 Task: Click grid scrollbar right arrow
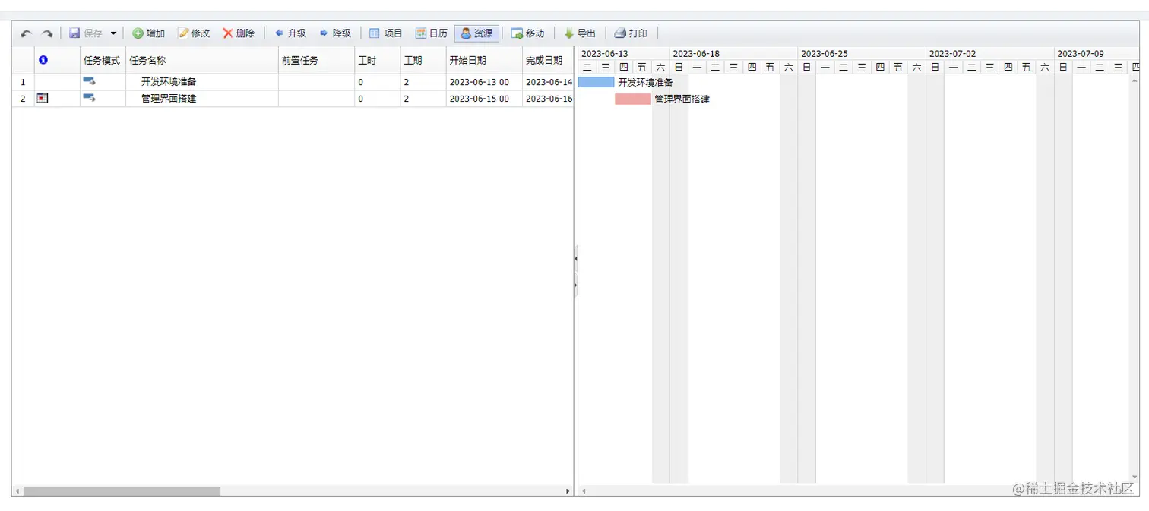point(568,491)
